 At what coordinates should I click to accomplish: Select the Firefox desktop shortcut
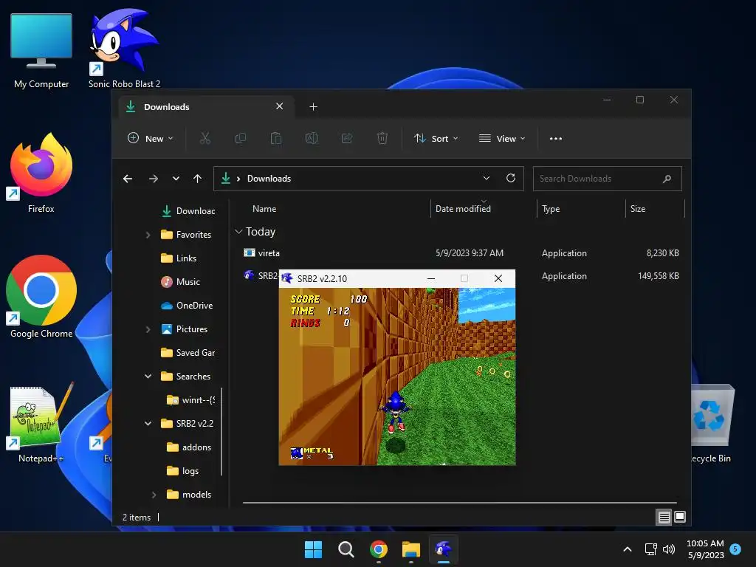point(41,173)
